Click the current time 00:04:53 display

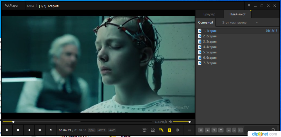click(65, 130)
